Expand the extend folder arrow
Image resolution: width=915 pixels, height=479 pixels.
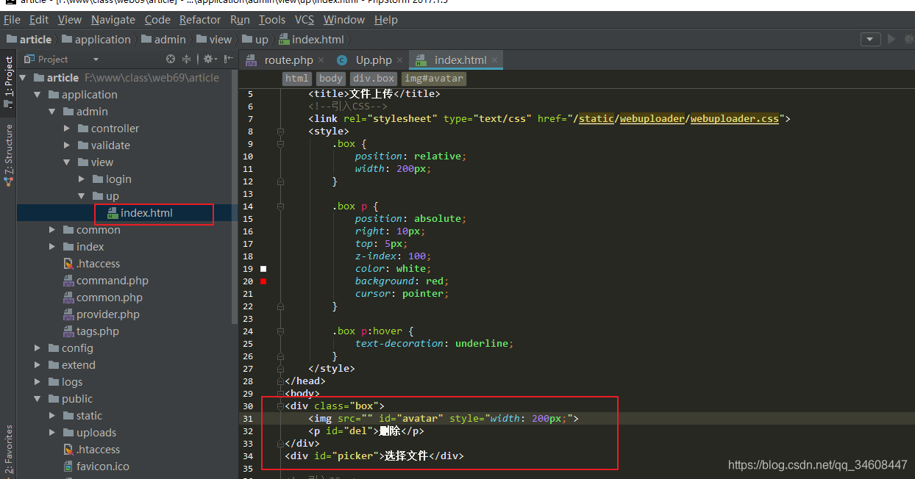click(38, 365)
